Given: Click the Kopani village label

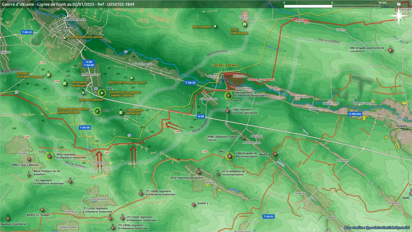Looking at the screenshot, I should click(x=23, y=153).
